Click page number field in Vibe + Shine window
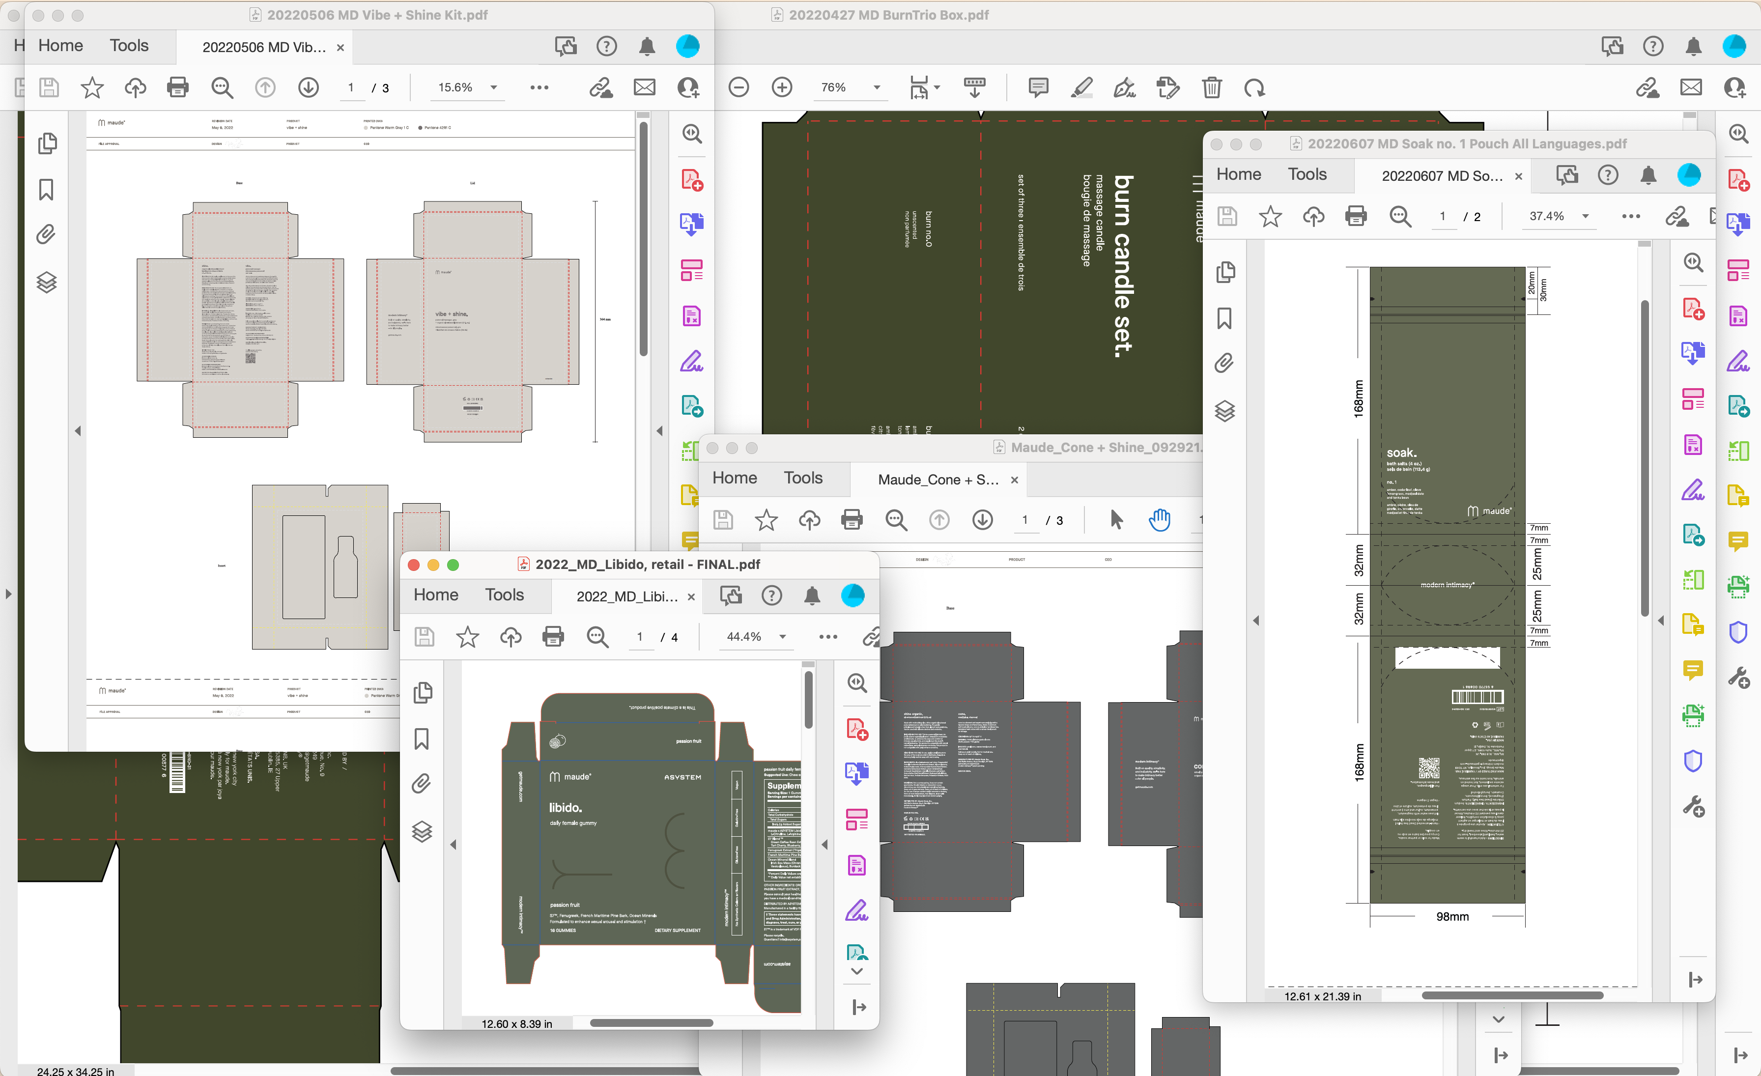This screenshot has height=1076, width=1761. point(351,87)
